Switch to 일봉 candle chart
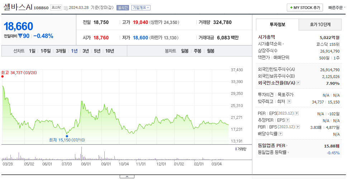This screenshot has height=179, width=347. [x=185, y=51]
